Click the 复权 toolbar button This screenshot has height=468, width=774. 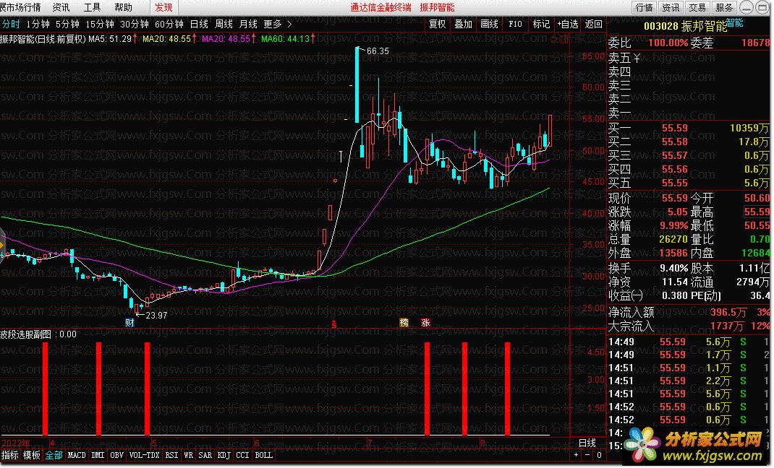point(438,24)
